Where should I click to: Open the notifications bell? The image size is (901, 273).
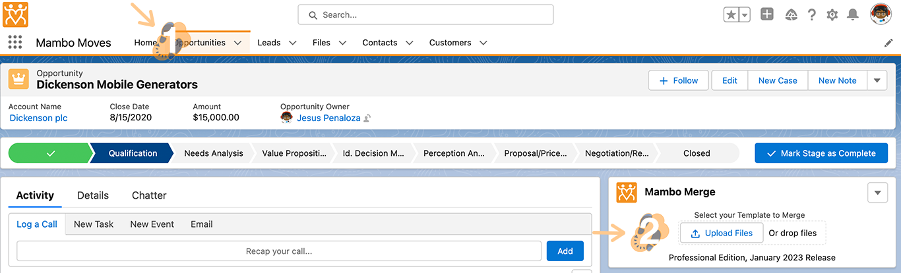point(853,14)
